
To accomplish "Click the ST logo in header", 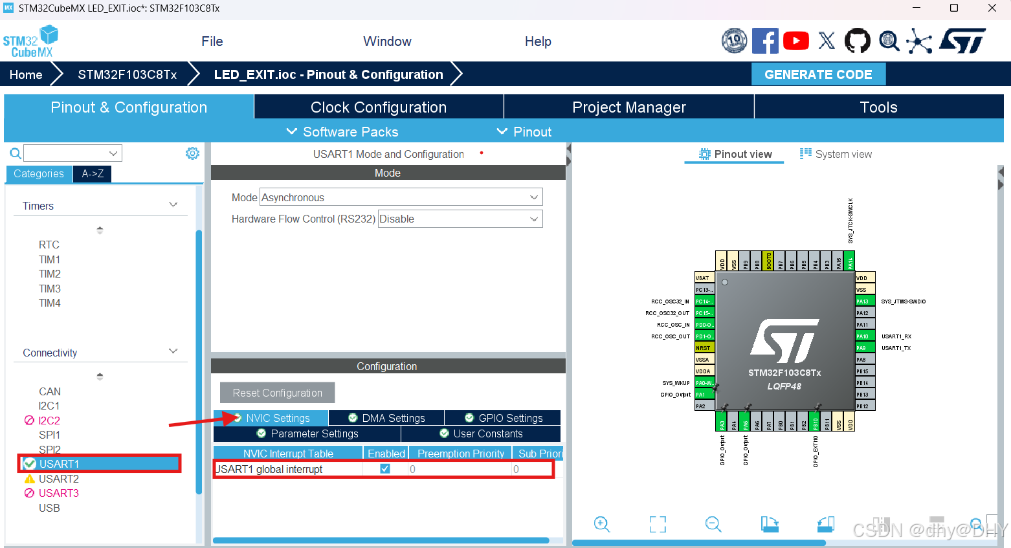I will [962, 41].
